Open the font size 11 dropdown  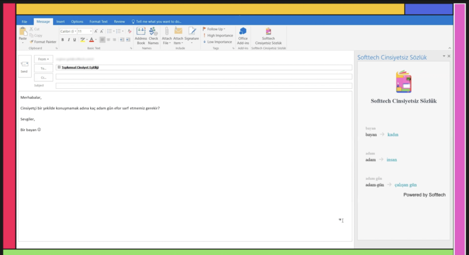click(x=90, y=31)
